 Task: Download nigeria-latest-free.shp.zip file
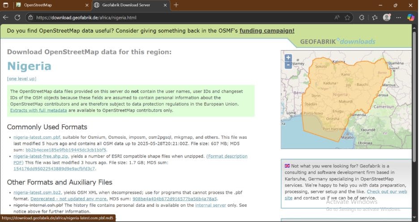click(x=41, y=156)
